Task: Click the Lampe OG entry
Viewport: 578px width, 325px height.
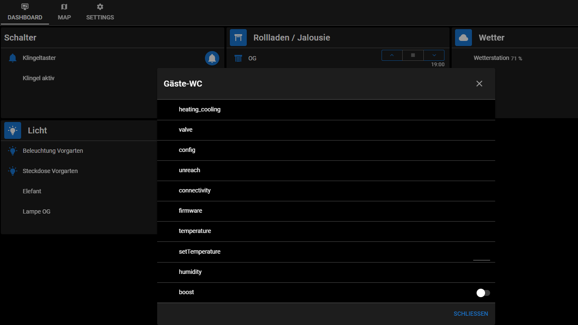Action: click(36, 211)
